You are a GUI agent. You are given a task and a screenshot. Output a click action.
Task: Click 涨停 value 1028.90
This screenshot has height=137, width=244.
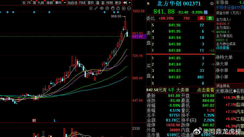click(173, 125)
